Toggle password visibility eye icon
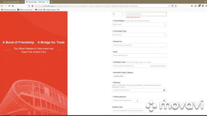Image resolution: width=207 pixels, height=116 pixels. pyautogui.click(x=164, y=90)
